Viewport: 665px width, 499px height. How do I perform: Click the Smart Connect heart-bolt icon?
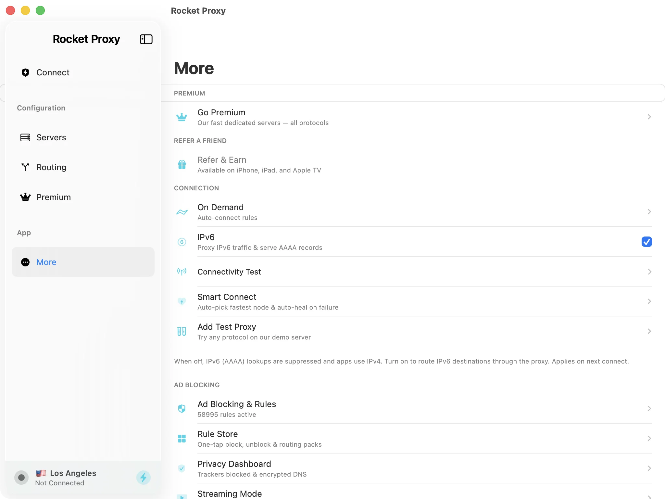(x=182, y=301)
